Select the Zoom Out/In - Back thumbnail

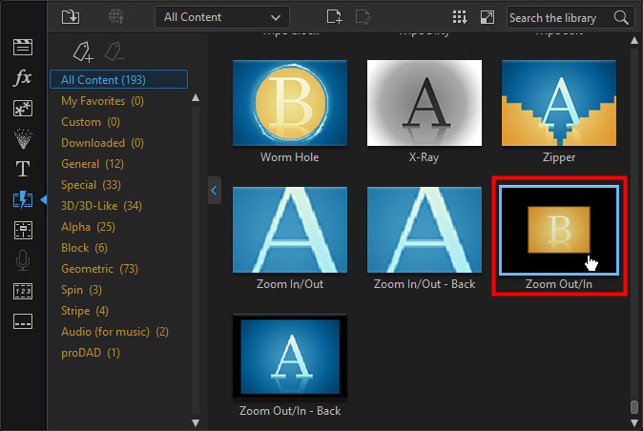pos(290,356)
